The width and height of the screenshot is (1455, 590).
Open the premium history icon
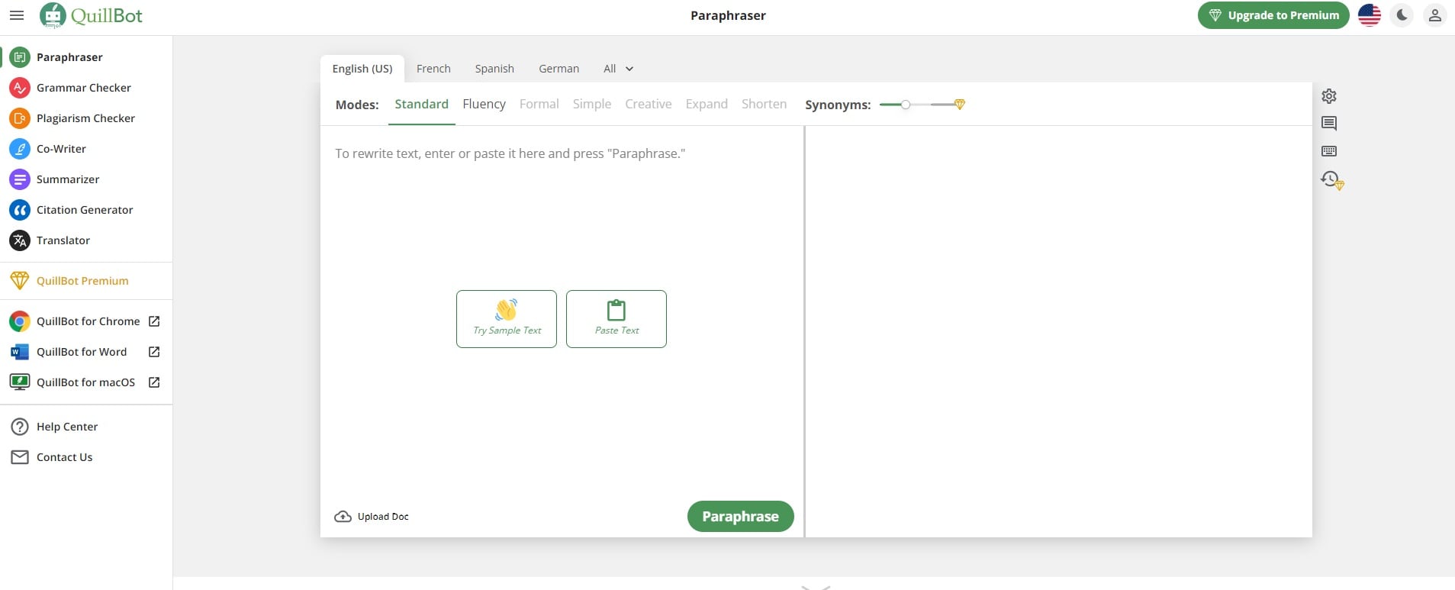(1331, 179)
